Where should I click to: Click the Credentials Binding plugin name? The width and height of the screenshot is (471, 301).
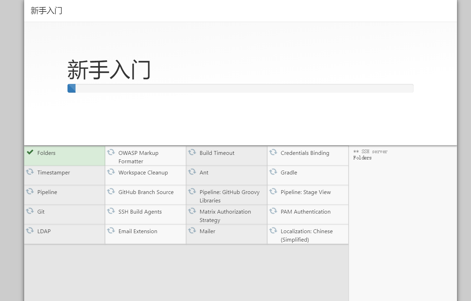coord(305,153)
